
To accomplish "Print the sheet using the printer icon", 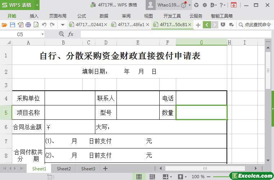I will click(28, 25).
